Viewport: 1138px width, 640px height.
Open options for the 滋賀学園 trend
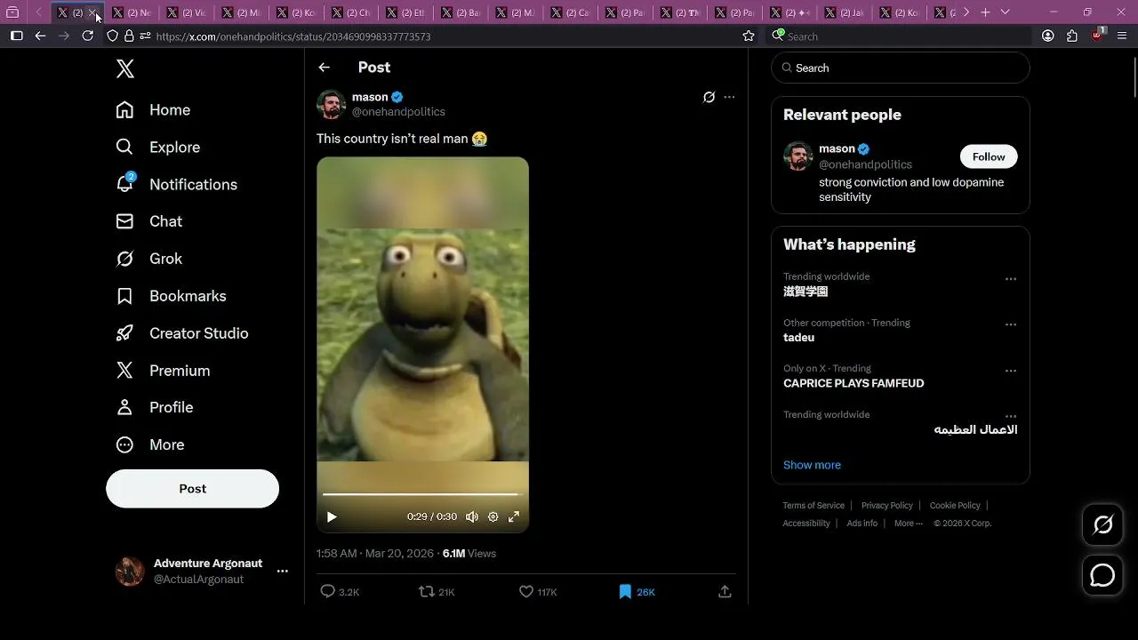click(x=1010, y=279)
